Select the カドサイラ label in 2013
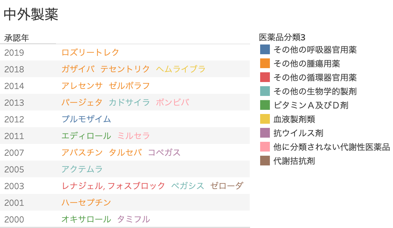Viewport: 393px width, 228px height. tap(129, 103)
